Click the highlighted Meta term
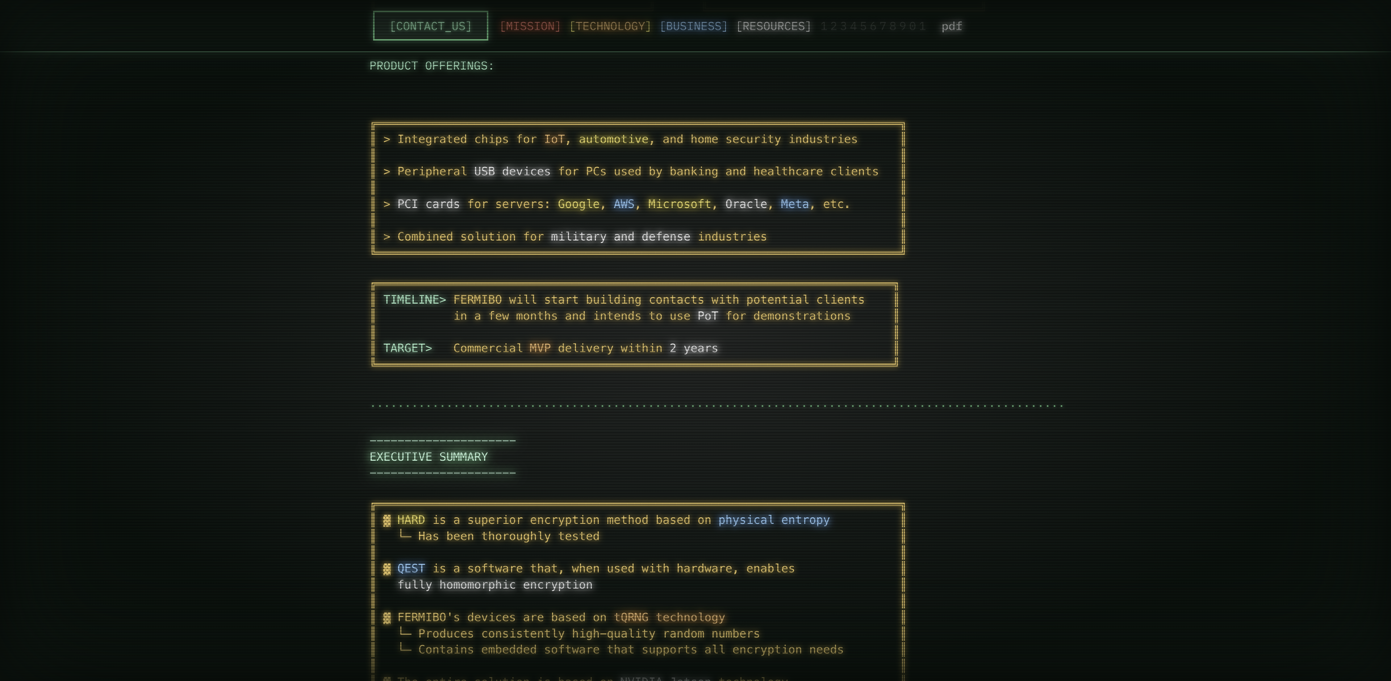 pos(794,204)
